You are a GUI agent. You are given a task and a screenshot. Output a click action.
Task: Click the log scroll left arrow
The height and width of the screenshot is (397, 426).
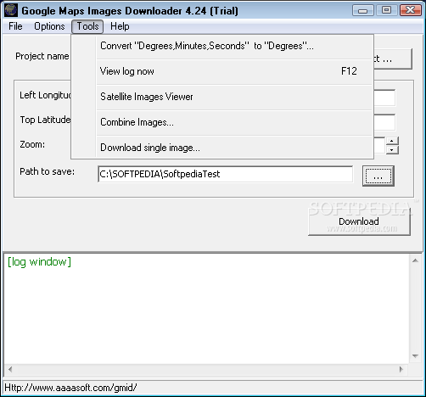[x=10, y=369]
